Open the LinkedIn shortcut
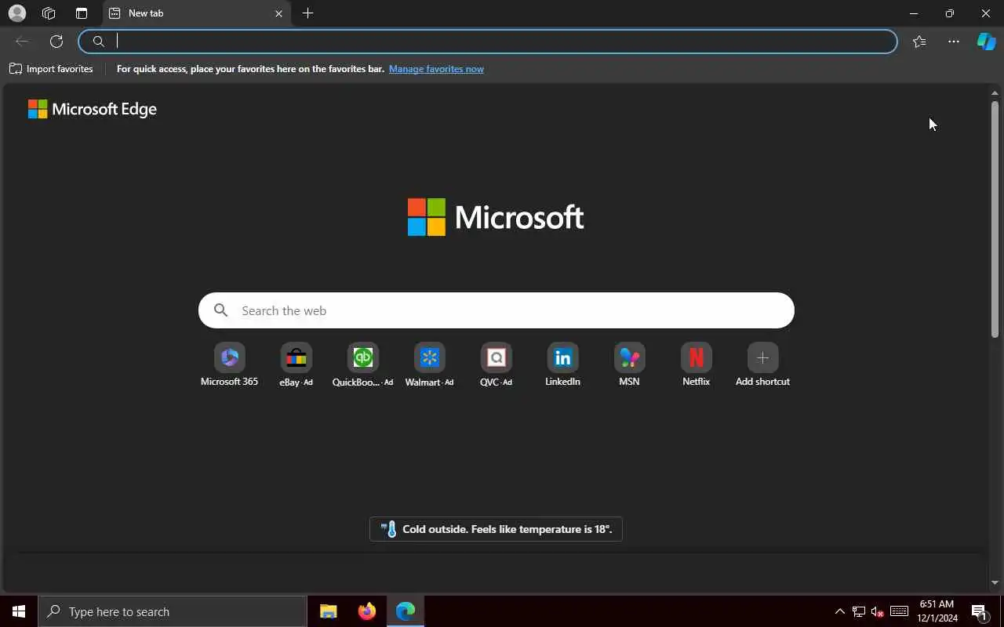Viewport: 1004px width, 627px height. click(x=562, y=365)
